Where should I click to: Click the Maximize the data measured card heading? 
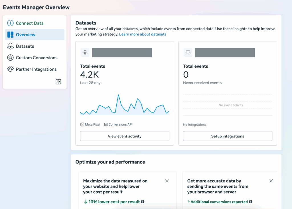pos(115,186)
